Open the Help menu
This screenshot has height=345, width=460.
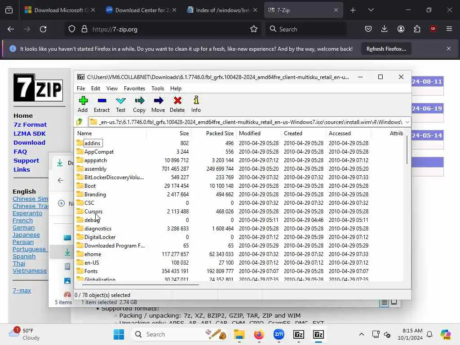[x=176, y=88]
